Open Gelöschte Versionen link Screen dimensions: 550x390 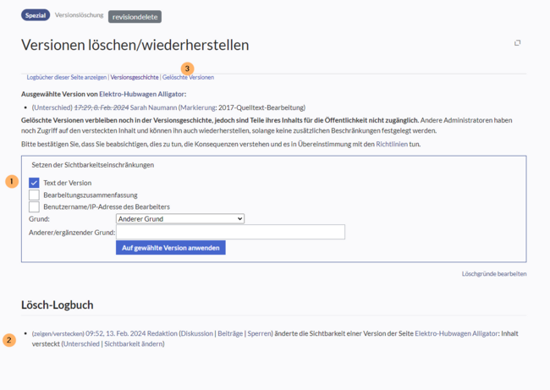188,78
